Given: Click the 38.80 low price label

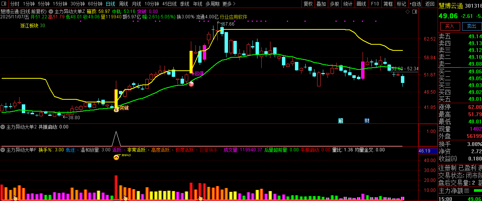Looking at the screenshot, I should (x=74, y=117).
